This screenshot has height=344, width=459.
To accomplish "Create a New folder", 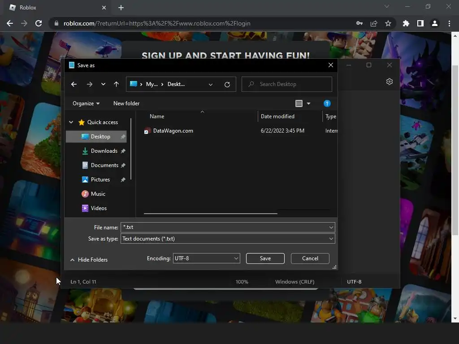I will (126, 103).
